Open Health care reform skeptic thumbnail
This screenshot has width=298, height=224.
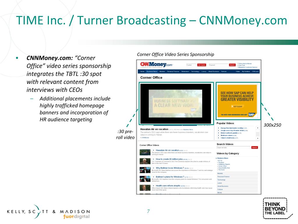pos(145,188)
